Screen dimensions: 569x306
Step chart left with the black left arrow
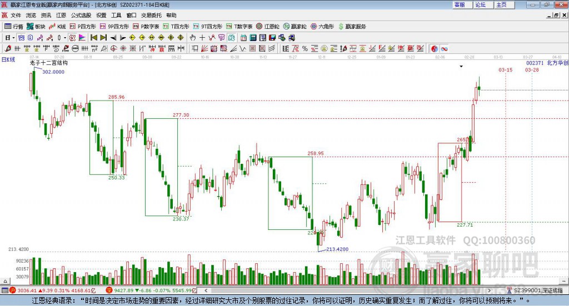point(113,38)
